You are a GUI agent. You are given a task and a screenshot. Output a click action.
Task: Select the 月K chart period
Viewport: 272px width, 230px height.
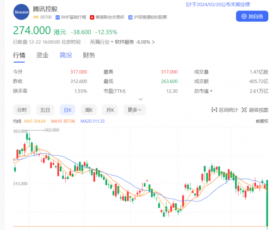pyautogui.click(x=110, y=110)
